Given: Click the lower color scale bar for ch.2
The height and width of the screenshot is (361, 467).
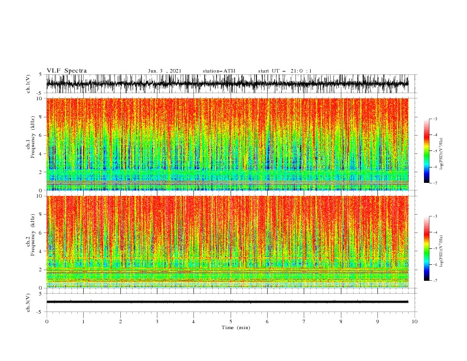Looking at the screenshot, I should pyautogui.click(x=427, y=248).
